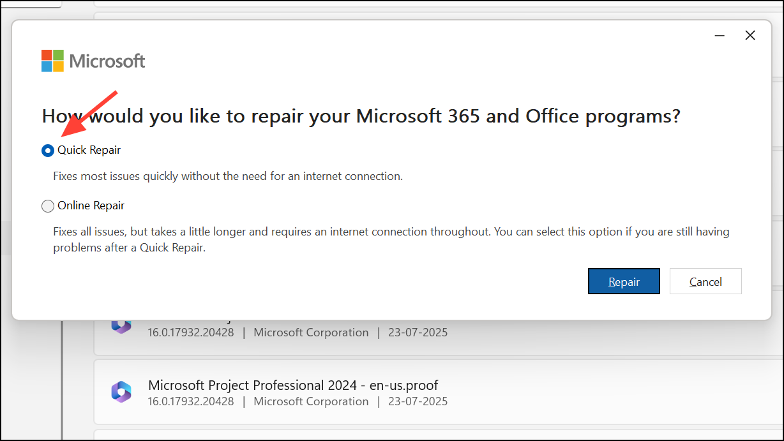Viewport: 784px width, 441px height.
Task: Click the Quick Repair option label
Action: [x=89, y=151]
